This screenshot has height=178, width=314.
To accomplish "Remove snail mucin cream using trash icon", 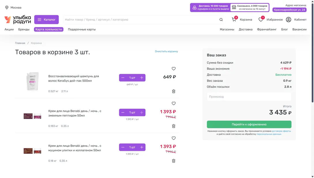I will (x=174, y=161).
